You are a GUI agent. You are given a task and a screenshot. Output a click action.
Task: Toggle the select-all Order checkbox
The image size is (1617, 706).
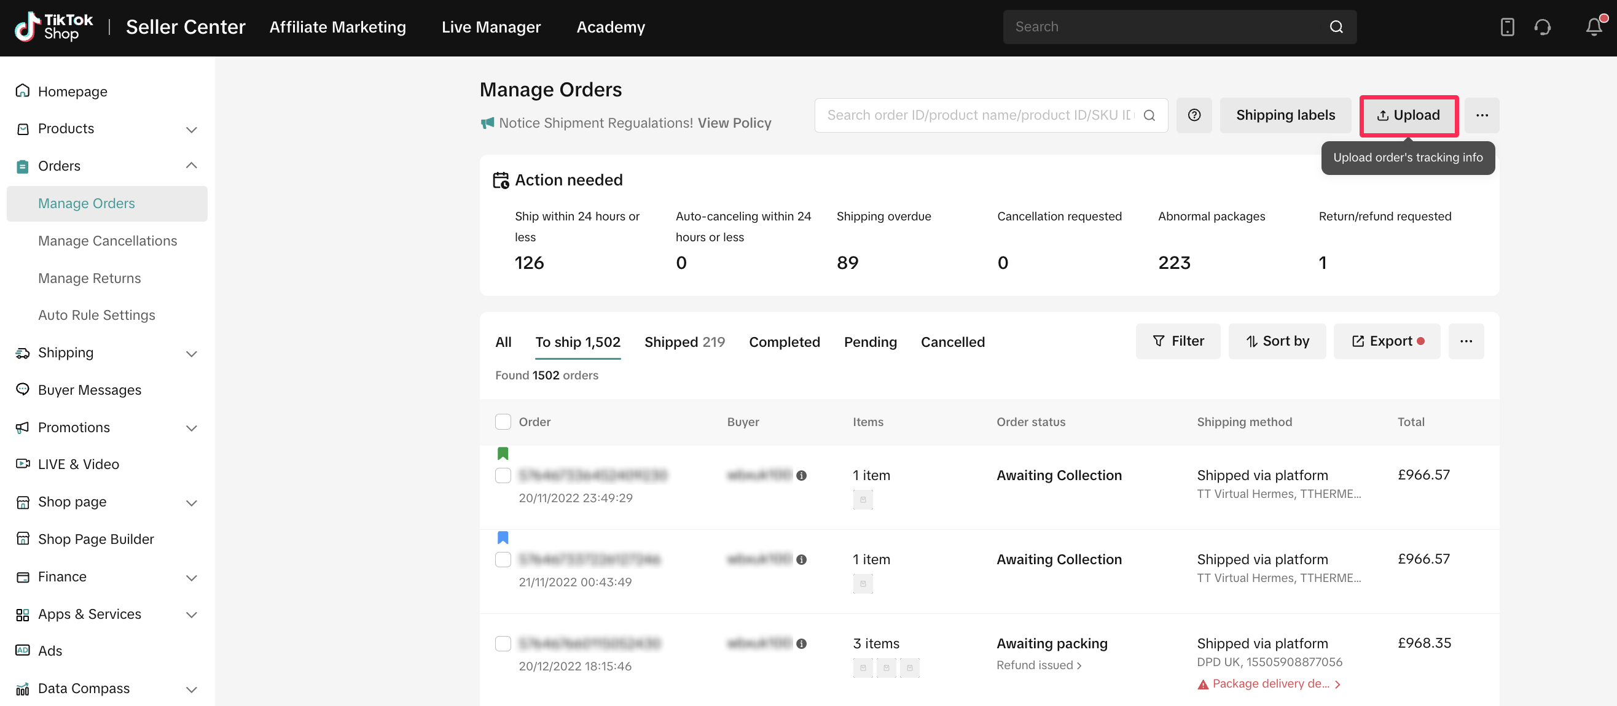[x=503, y=422]
